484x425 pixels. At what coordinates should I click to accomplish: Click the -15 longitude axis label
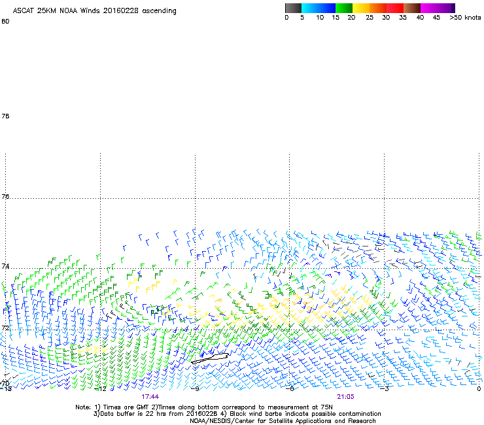[x=6, y=388]
